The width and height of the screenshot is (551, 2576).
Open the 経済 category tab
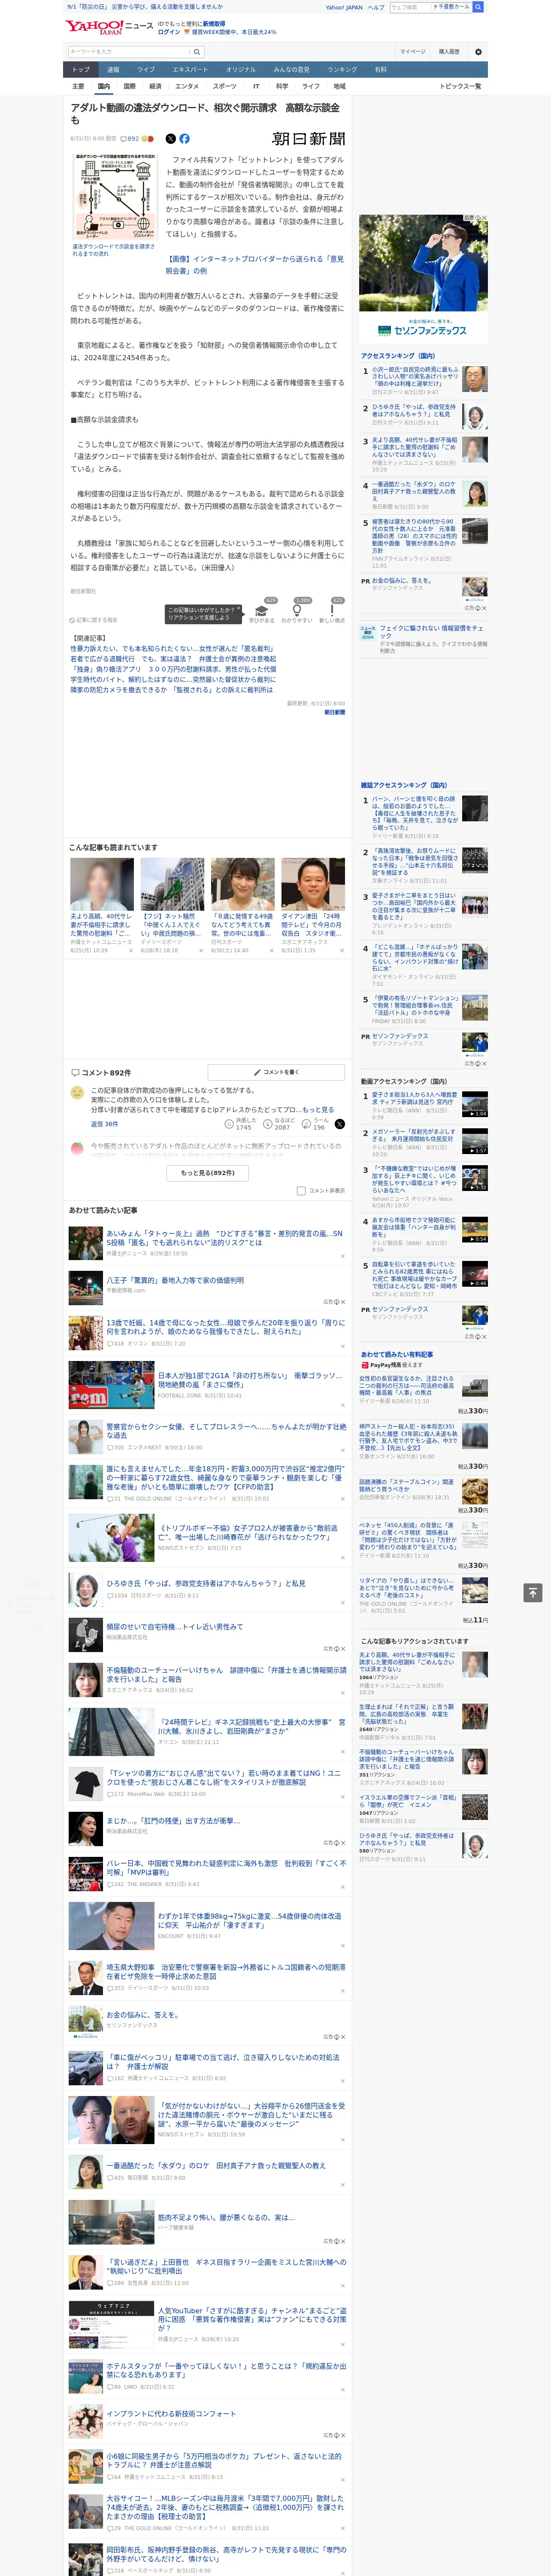tap(155, 86)
